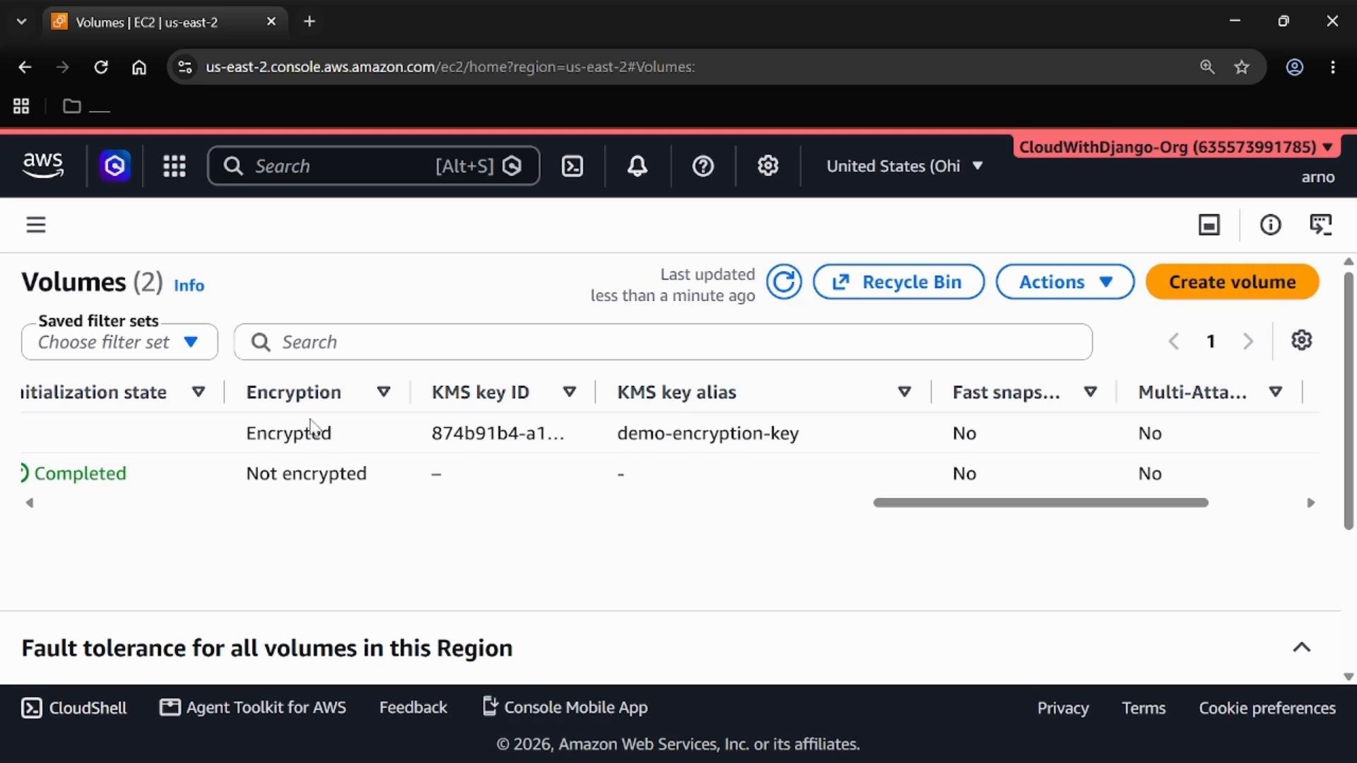Select the Volumes EC2 browser tab
This screenshot has height=763, width=1357.
pyautogui.click(x=164, y=22)
